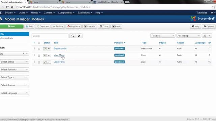Open the Tutorial site preview link

tap(202, 13)
